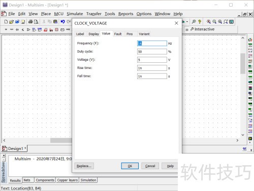Place an analog op-amp component icon

tap(28, 29)
